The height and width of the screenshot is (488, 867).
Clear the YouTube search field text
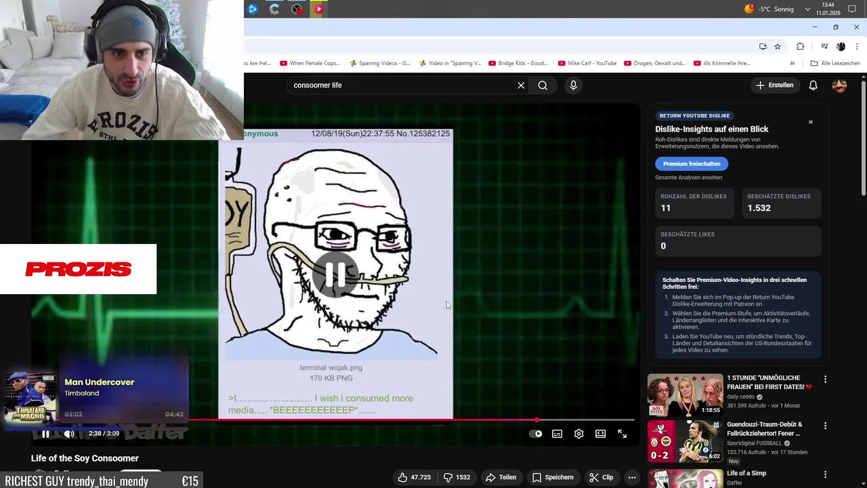[521, 85]
